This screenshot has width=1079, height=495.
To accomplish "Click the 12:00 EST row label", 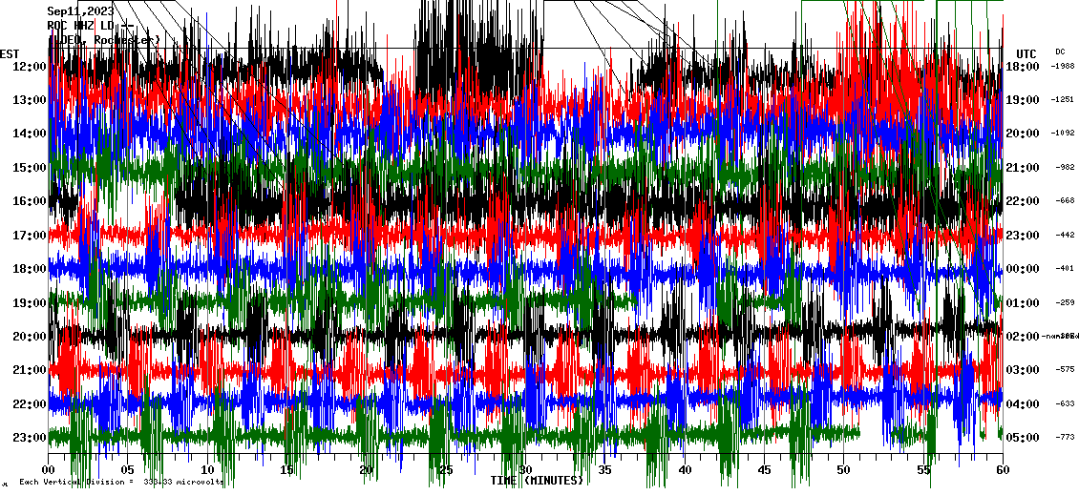I will click(x=30, y=67).
